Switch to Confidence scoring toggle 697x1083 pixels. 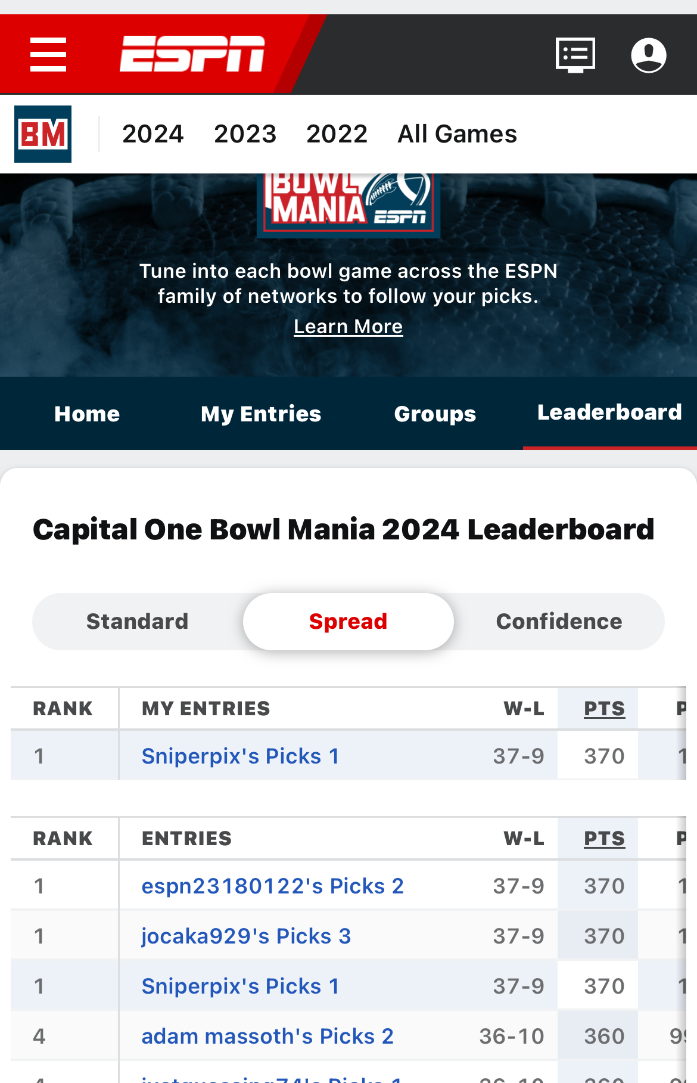tap(559, 622)
